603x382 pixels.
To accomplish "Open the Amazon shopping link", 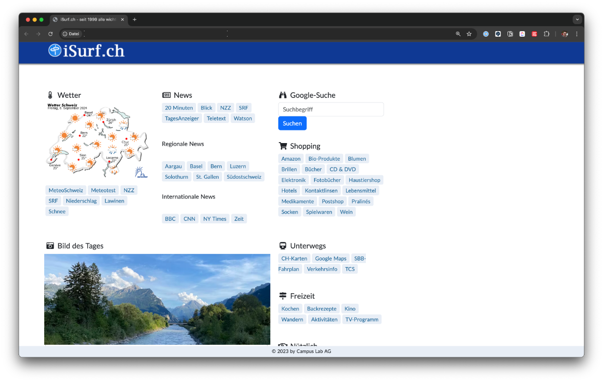I will [291, 159].
